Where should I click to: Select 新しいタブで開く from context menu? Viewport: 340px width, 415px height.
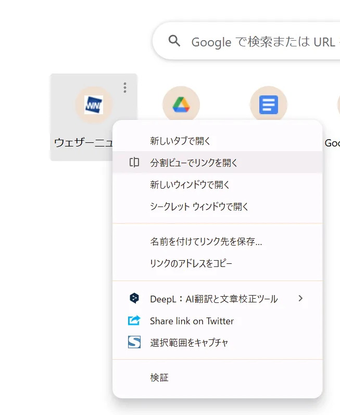[x=180, y=141]
